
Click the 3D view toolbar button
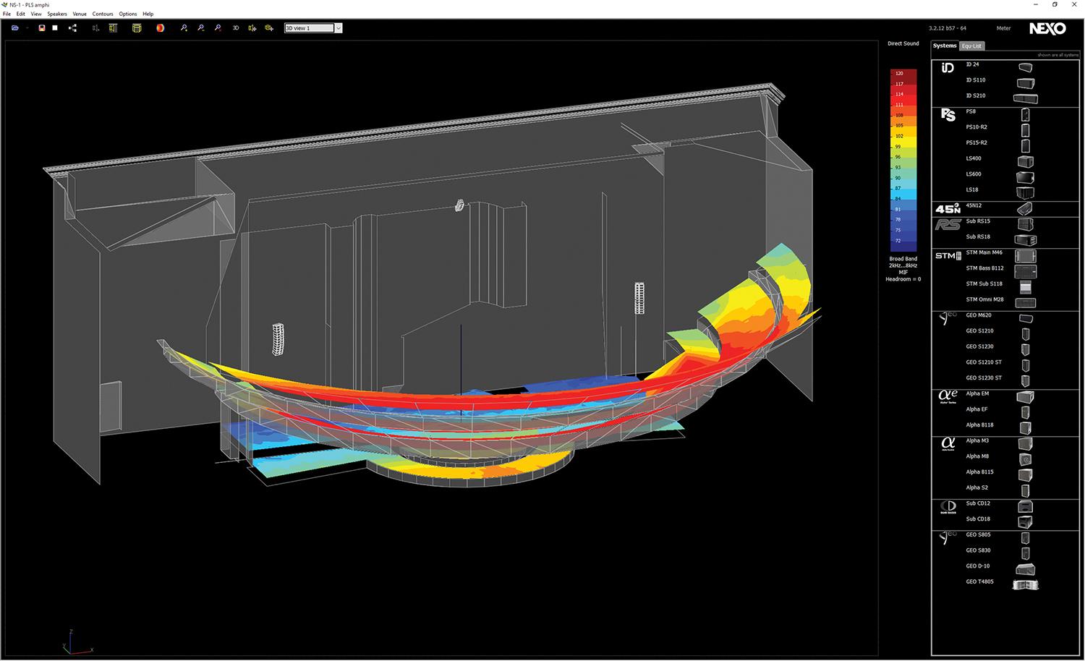(x=236, y=28)
